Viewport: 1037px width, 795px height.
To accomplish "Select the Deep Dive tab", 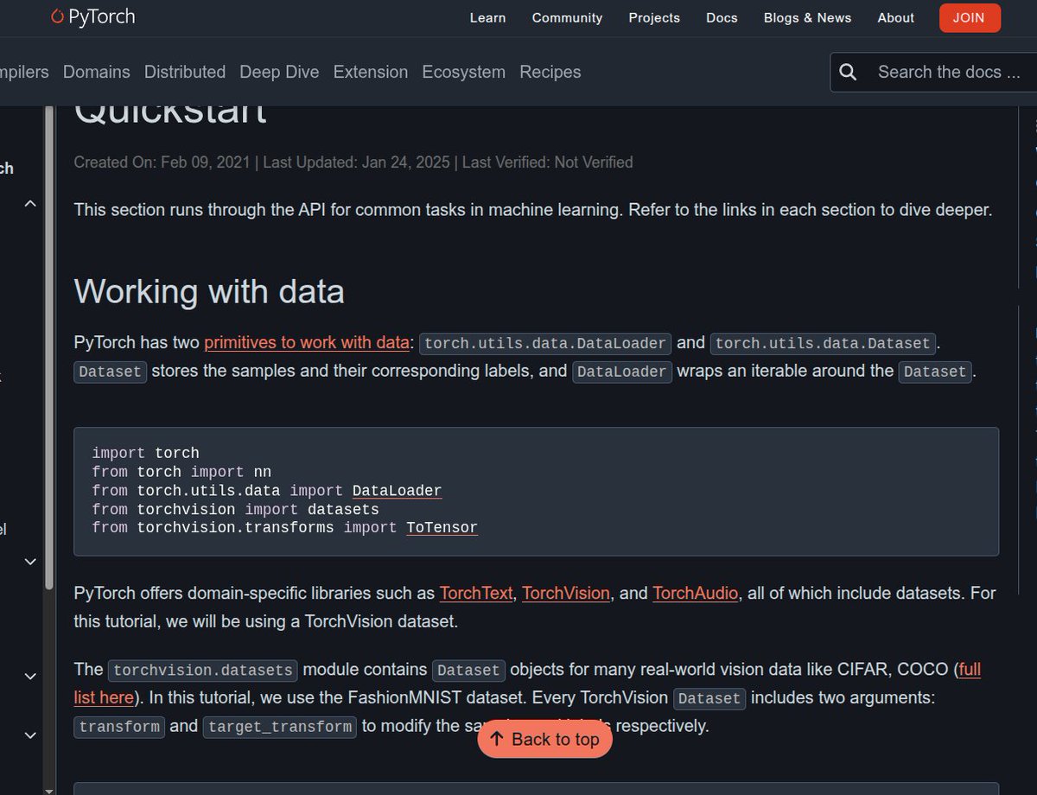I will tap(279, 72).
